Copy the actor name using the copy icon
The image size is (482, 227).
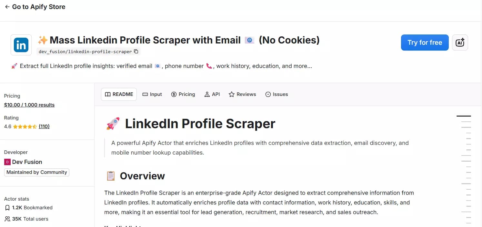click(136, 51)
